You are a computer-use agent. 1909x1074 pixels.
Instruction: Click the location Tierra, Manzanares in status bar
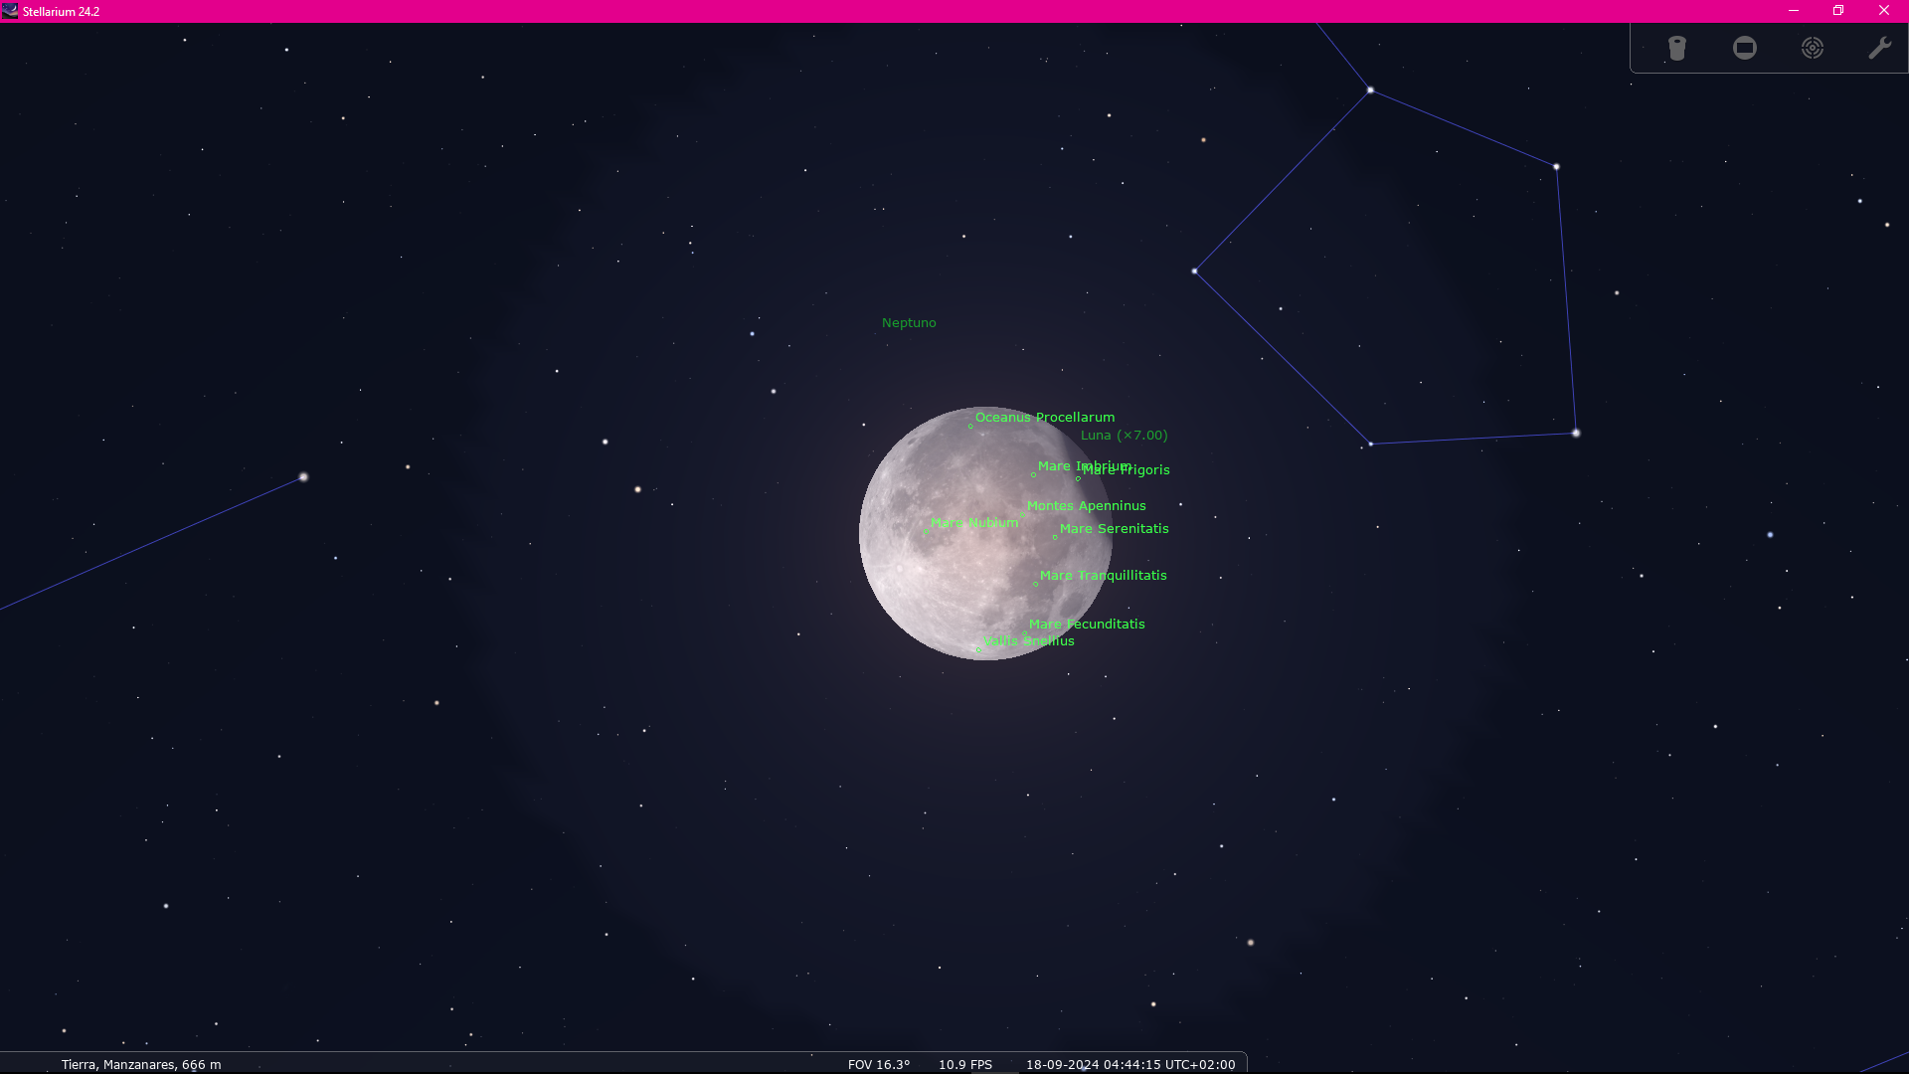pos(141,1064)
